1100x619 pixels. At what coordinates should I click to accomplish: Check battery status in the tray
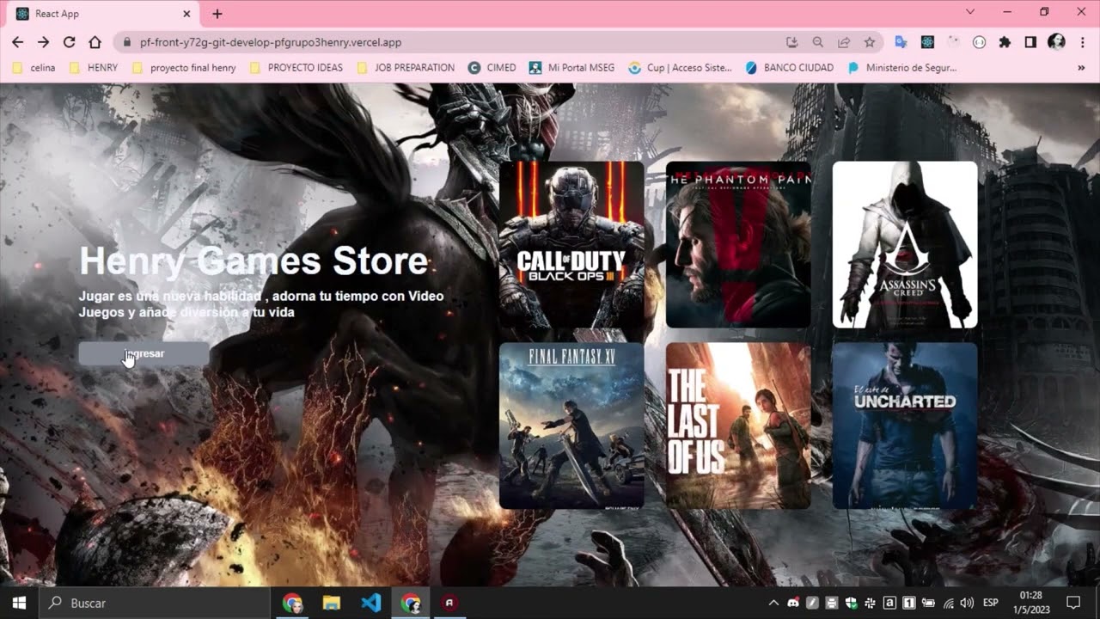click(928, 603)
